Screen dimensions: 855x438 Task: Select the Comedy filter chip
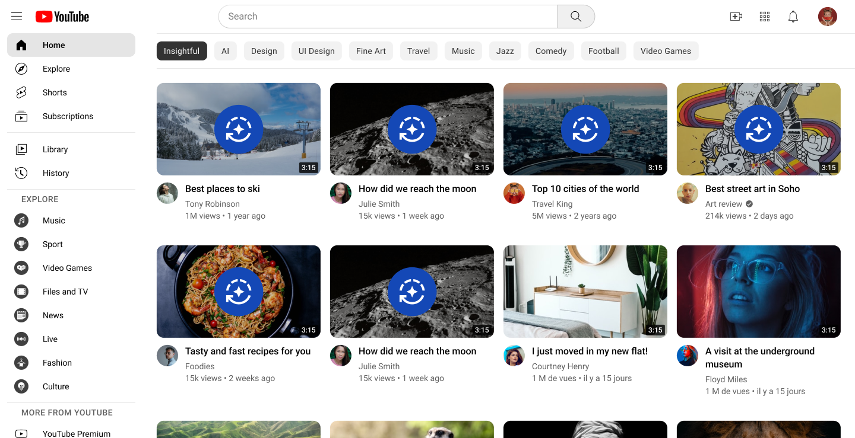coord(551,51)
